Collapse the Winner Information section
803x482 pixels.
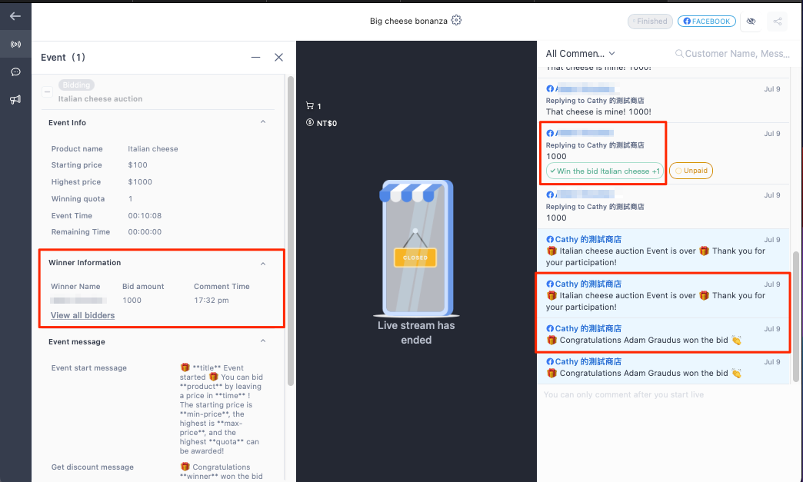(263, 264)
